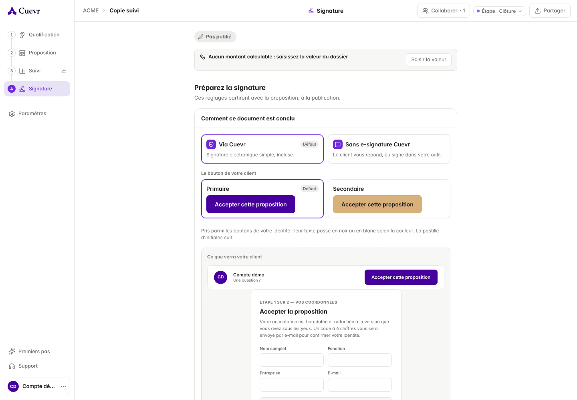Click the tan Accepter cette proposition swatch button
Image resolution: width=577 pixels, height=400 pixels.
(377, 204)
